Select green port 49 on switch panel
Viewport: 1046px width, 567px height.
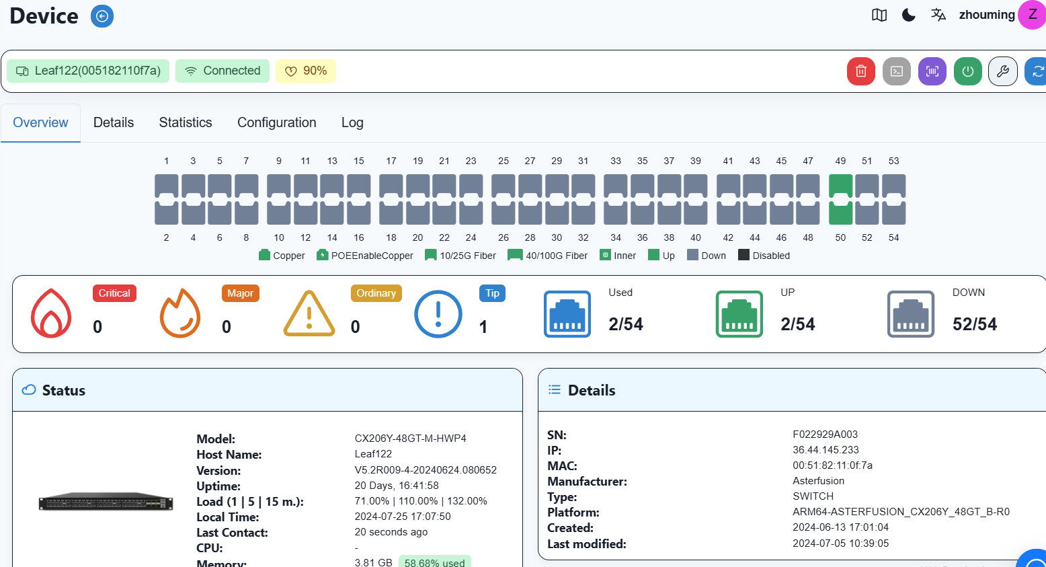click(840, 186)
